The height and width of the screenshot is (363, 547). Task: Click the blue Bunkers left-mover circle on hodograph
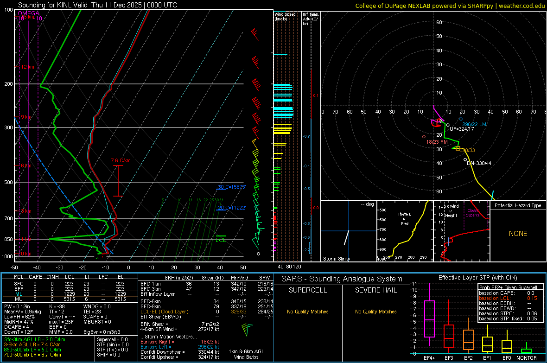click(x=461, y=119)
